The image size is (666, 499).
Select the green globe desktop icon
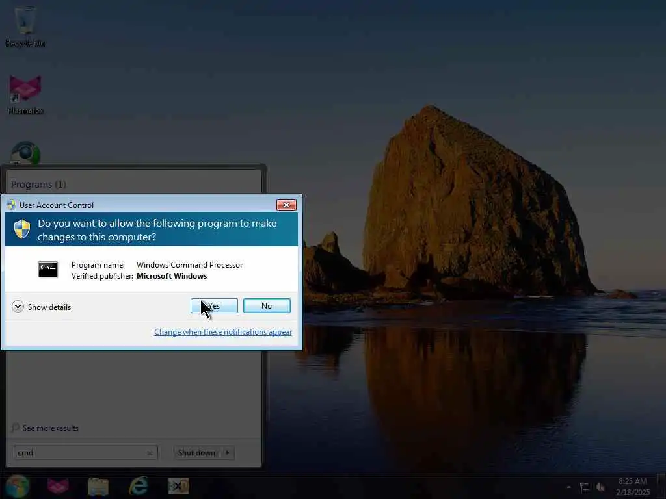point(25,153)
